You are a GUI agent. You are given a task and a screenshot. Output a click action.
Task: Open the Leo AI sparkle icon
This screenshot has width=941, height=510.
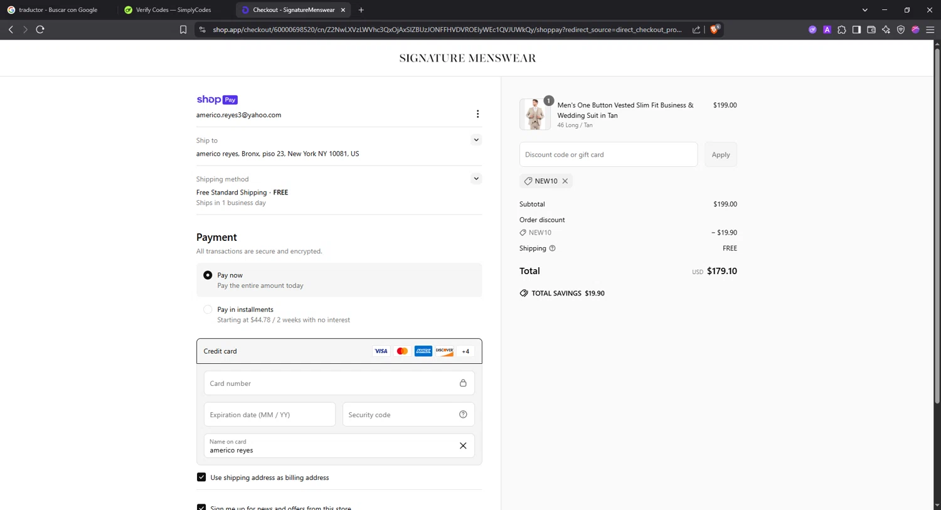(886, 29)
